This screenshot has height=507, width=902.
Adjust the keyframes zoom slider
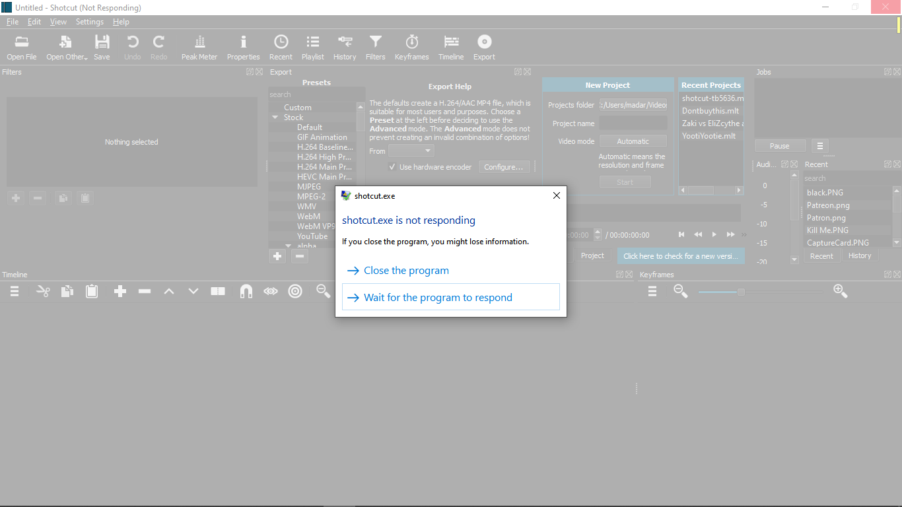pyautogui.click(x=741, y=290)
